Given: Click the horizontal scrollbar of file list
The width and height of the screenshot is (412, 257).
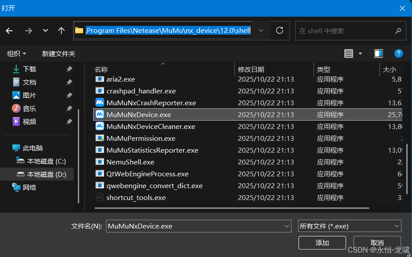Looking at the screenshot, I should [232, 208].
